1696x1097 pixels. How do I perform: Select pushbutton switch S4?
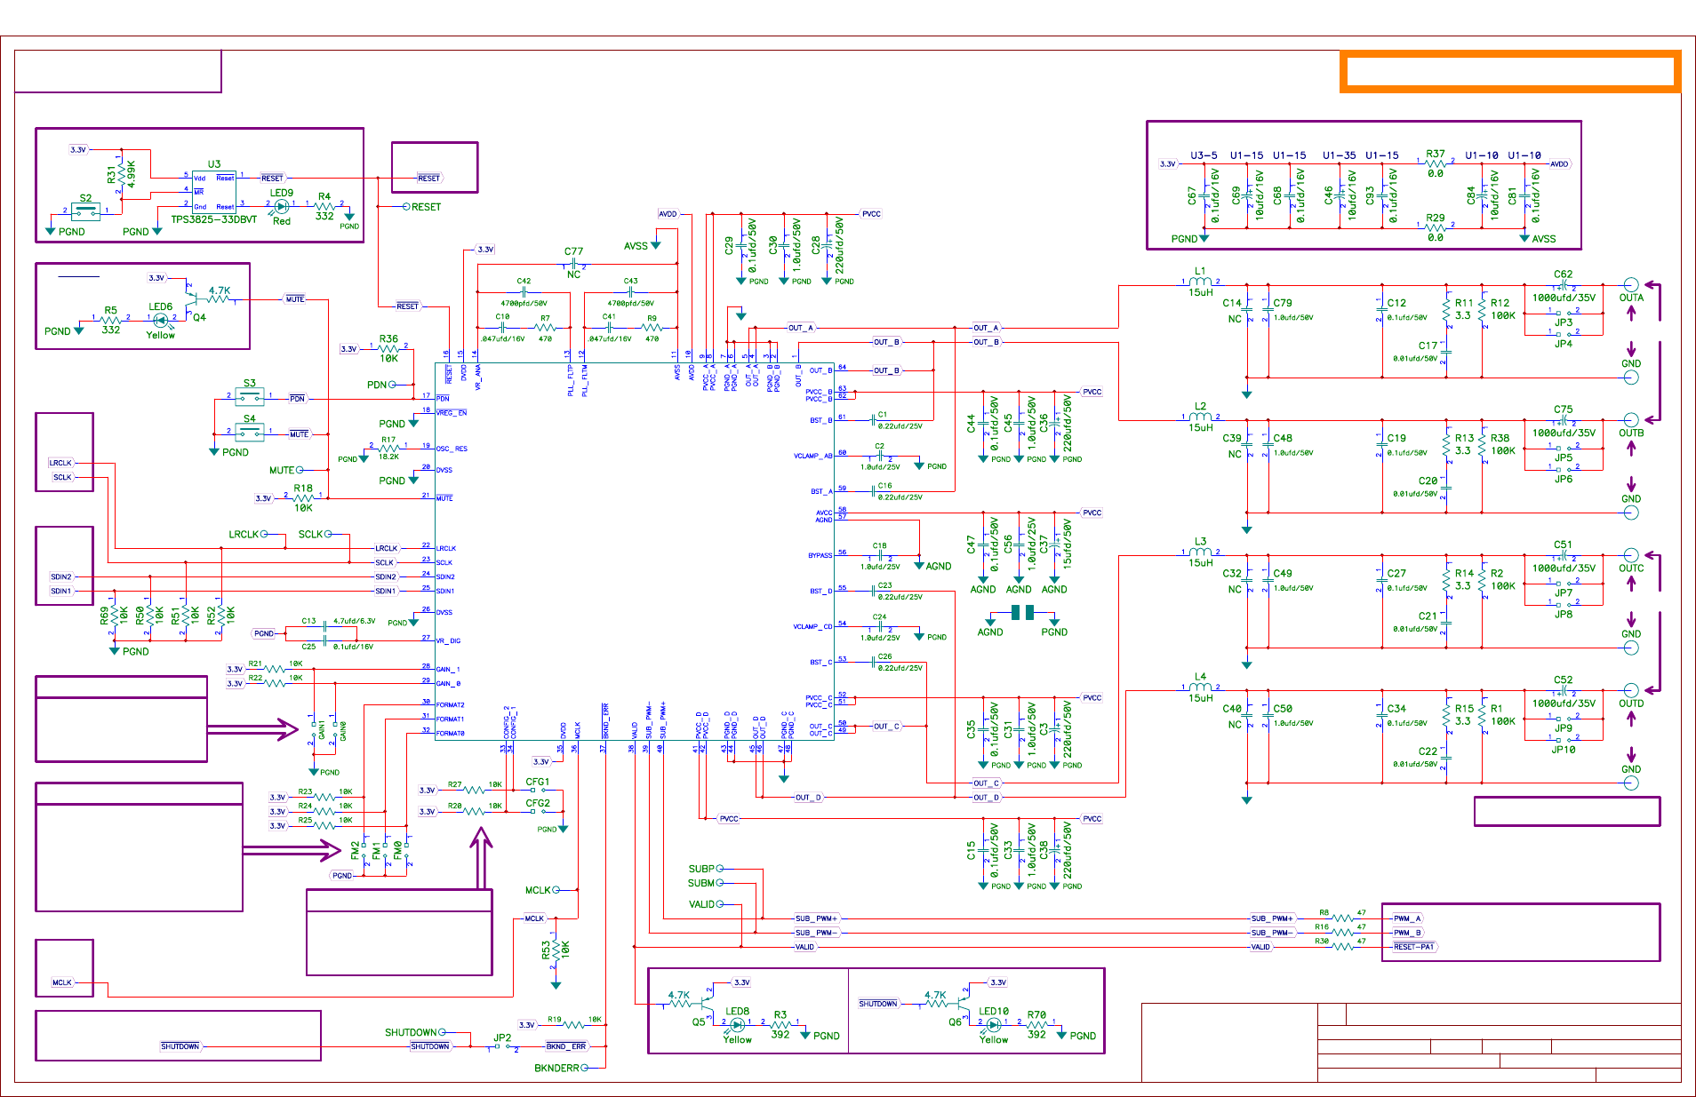point(250,433)
